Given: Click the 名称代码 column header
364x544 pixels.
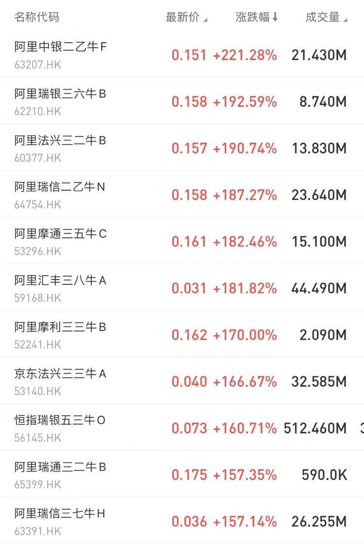Looking at the screenshot, I should 37,17.
